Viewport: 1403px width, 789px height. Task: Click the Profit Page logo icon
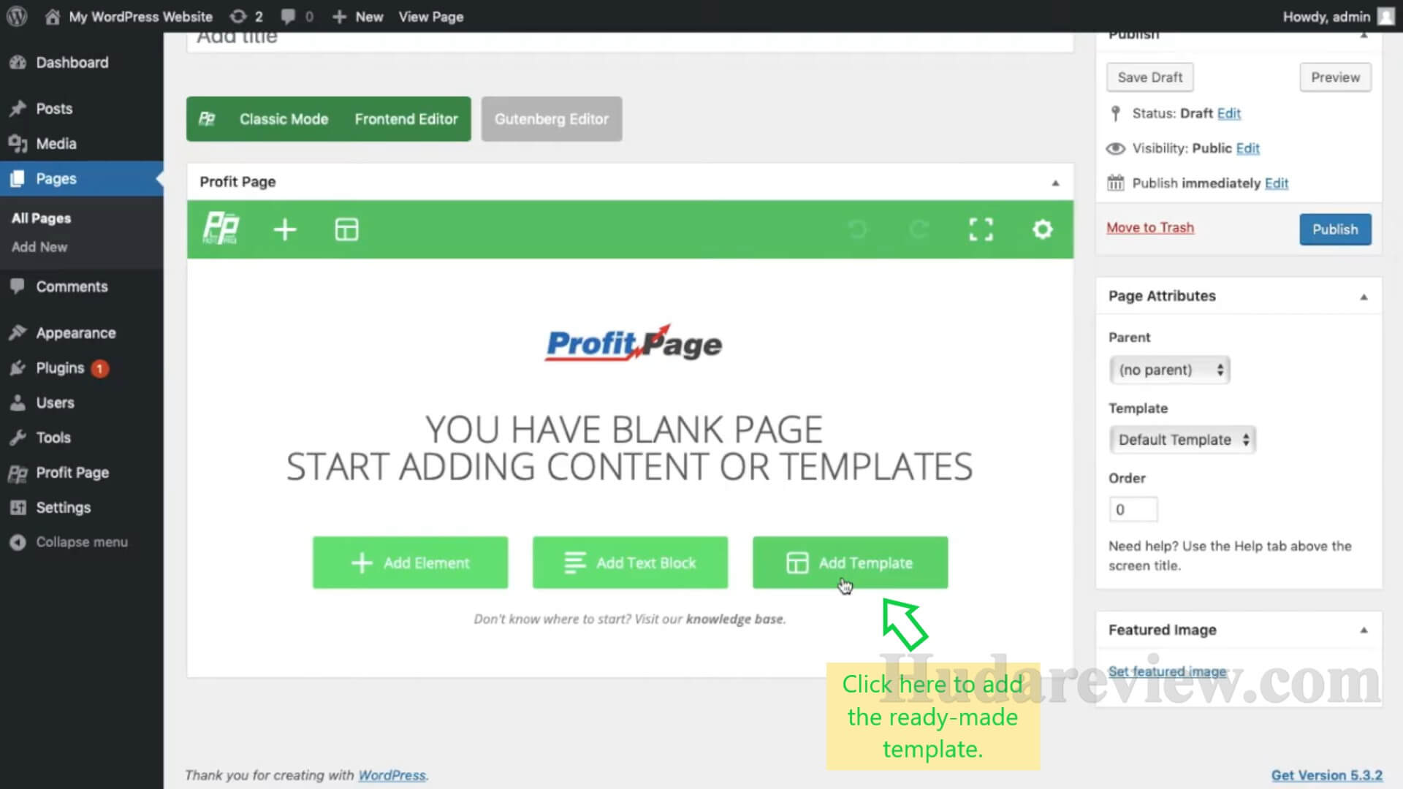(221, 229)
